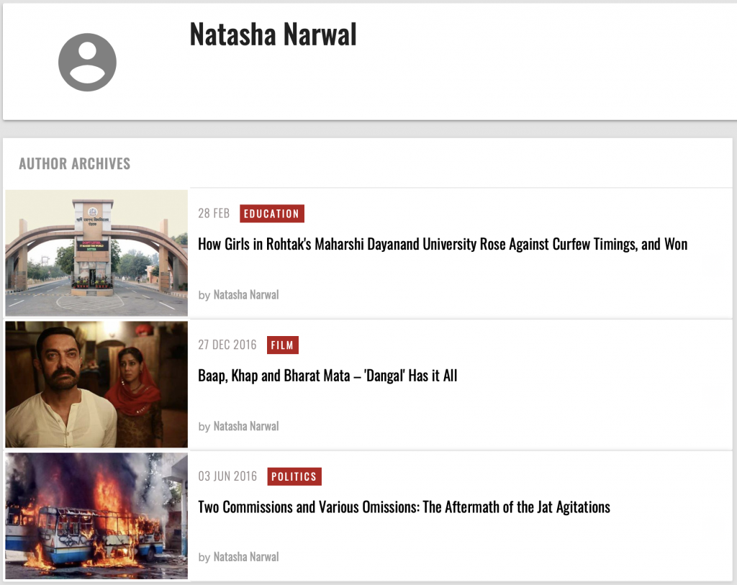This screenshot has height=585, width=737.
Task: Open the Dangal movie still thumbnail
Action: point(96,384)
